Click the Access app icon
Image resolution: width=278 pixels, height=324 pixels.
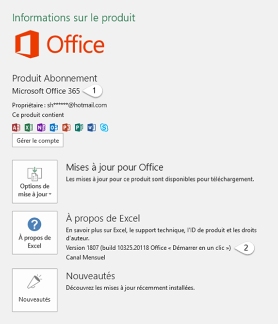(16, 128)
